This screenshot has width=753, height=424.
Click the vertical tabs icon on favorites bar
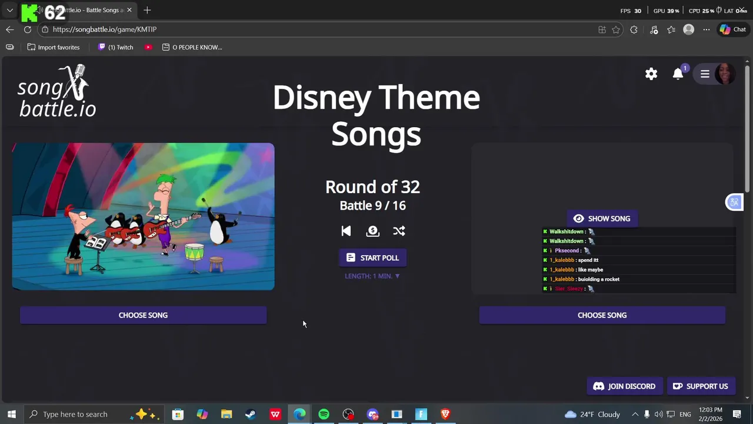(x=9, y=47)
